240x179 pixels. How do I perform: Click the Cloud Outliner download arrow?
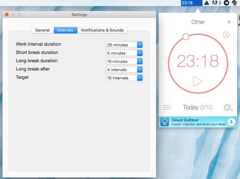coord(231,122)
